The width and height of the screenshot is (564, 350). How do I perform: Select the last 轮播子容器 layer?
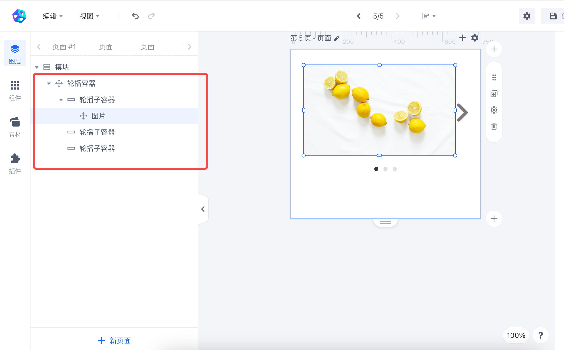pyautogui.click(x=114, y=148)
